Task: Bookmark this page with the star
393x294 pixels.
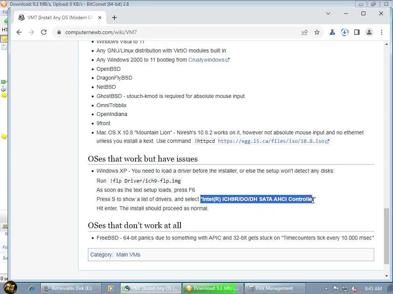Action: [317, 32]
